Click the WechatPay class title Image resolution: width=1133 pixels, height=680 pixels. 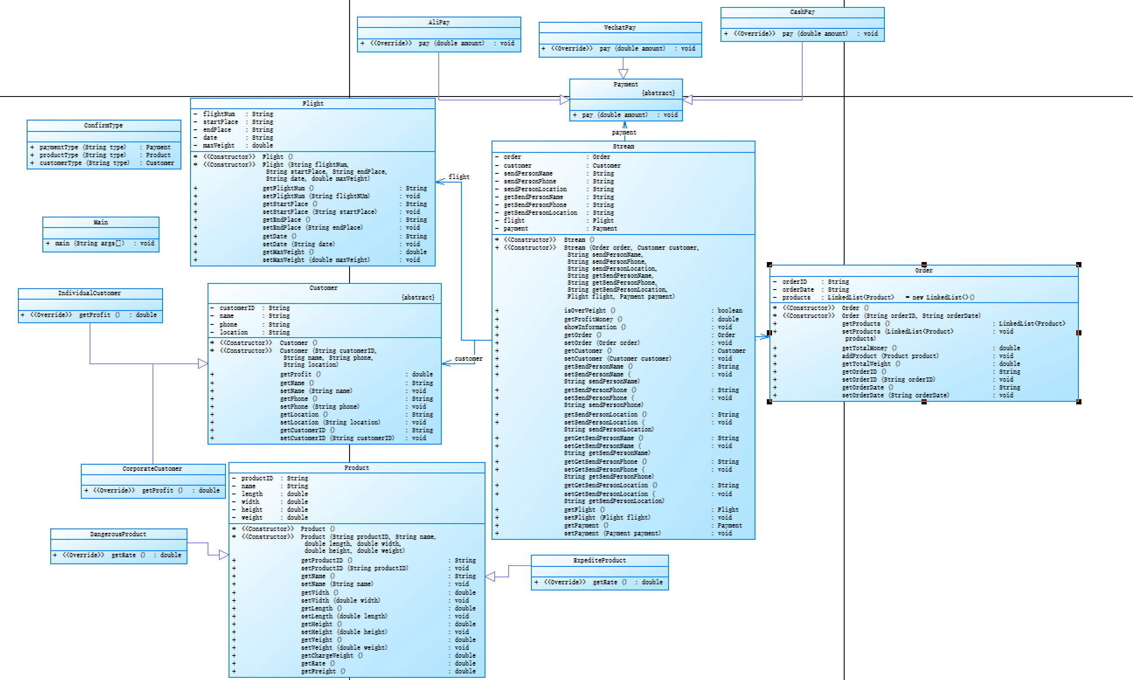[x=620, y=28]
